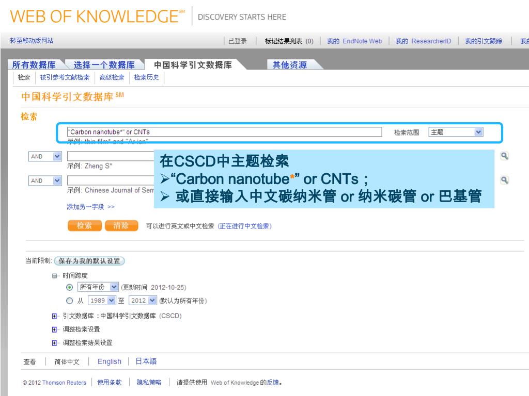
Task: Select the 所有年份 all-years radio button
Action: [70, 287]
